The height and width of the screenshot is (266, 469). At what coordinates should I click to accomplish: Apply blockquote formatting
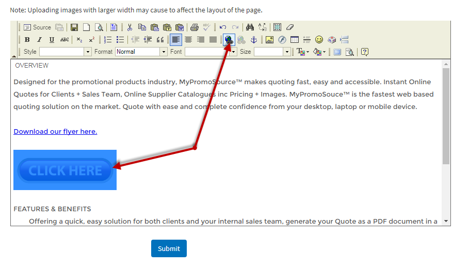[x=160, y=40]
